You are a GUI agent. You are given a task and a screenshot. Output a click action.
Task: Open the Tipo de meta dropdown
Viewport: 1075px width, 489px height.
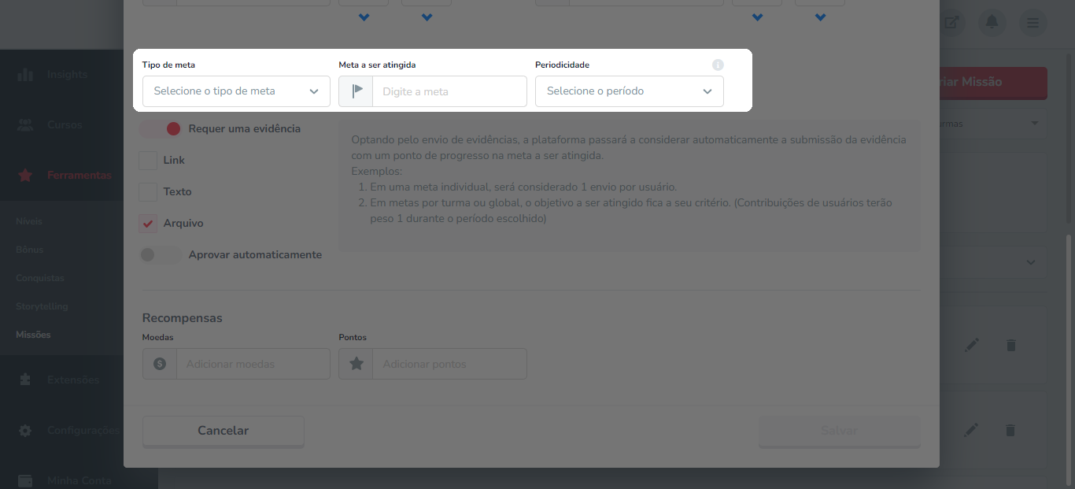236,91
